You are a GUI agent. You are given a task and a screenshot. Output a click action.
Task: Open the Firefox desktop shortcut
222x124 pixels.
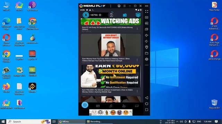click(x=6, y=88)
